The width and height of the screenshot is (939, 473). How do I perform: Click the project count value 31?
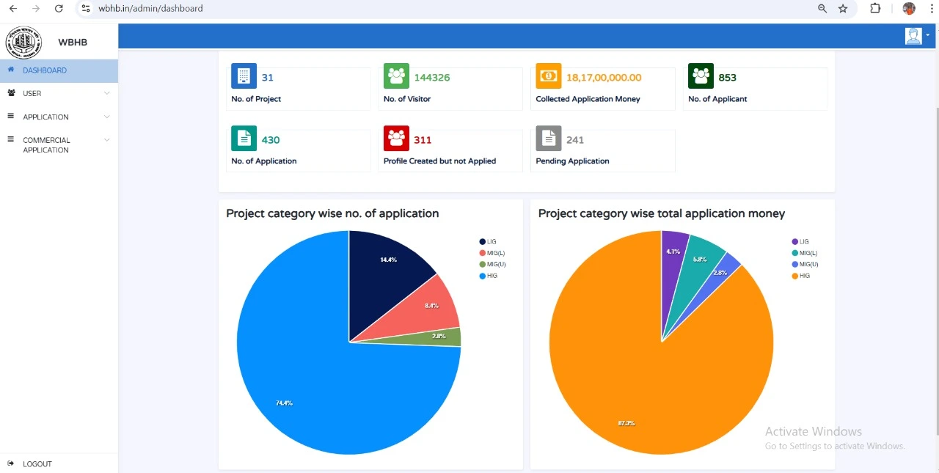pos(267,77)
